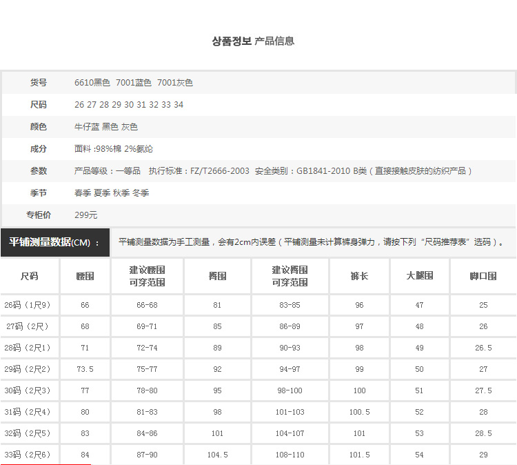Click the leg opening value 26.5
The width and height of the screenshot is (517, 465).
click(x=483, y=348)
